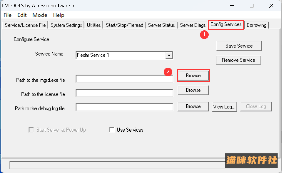Open the Edit menu

[22, 15]
